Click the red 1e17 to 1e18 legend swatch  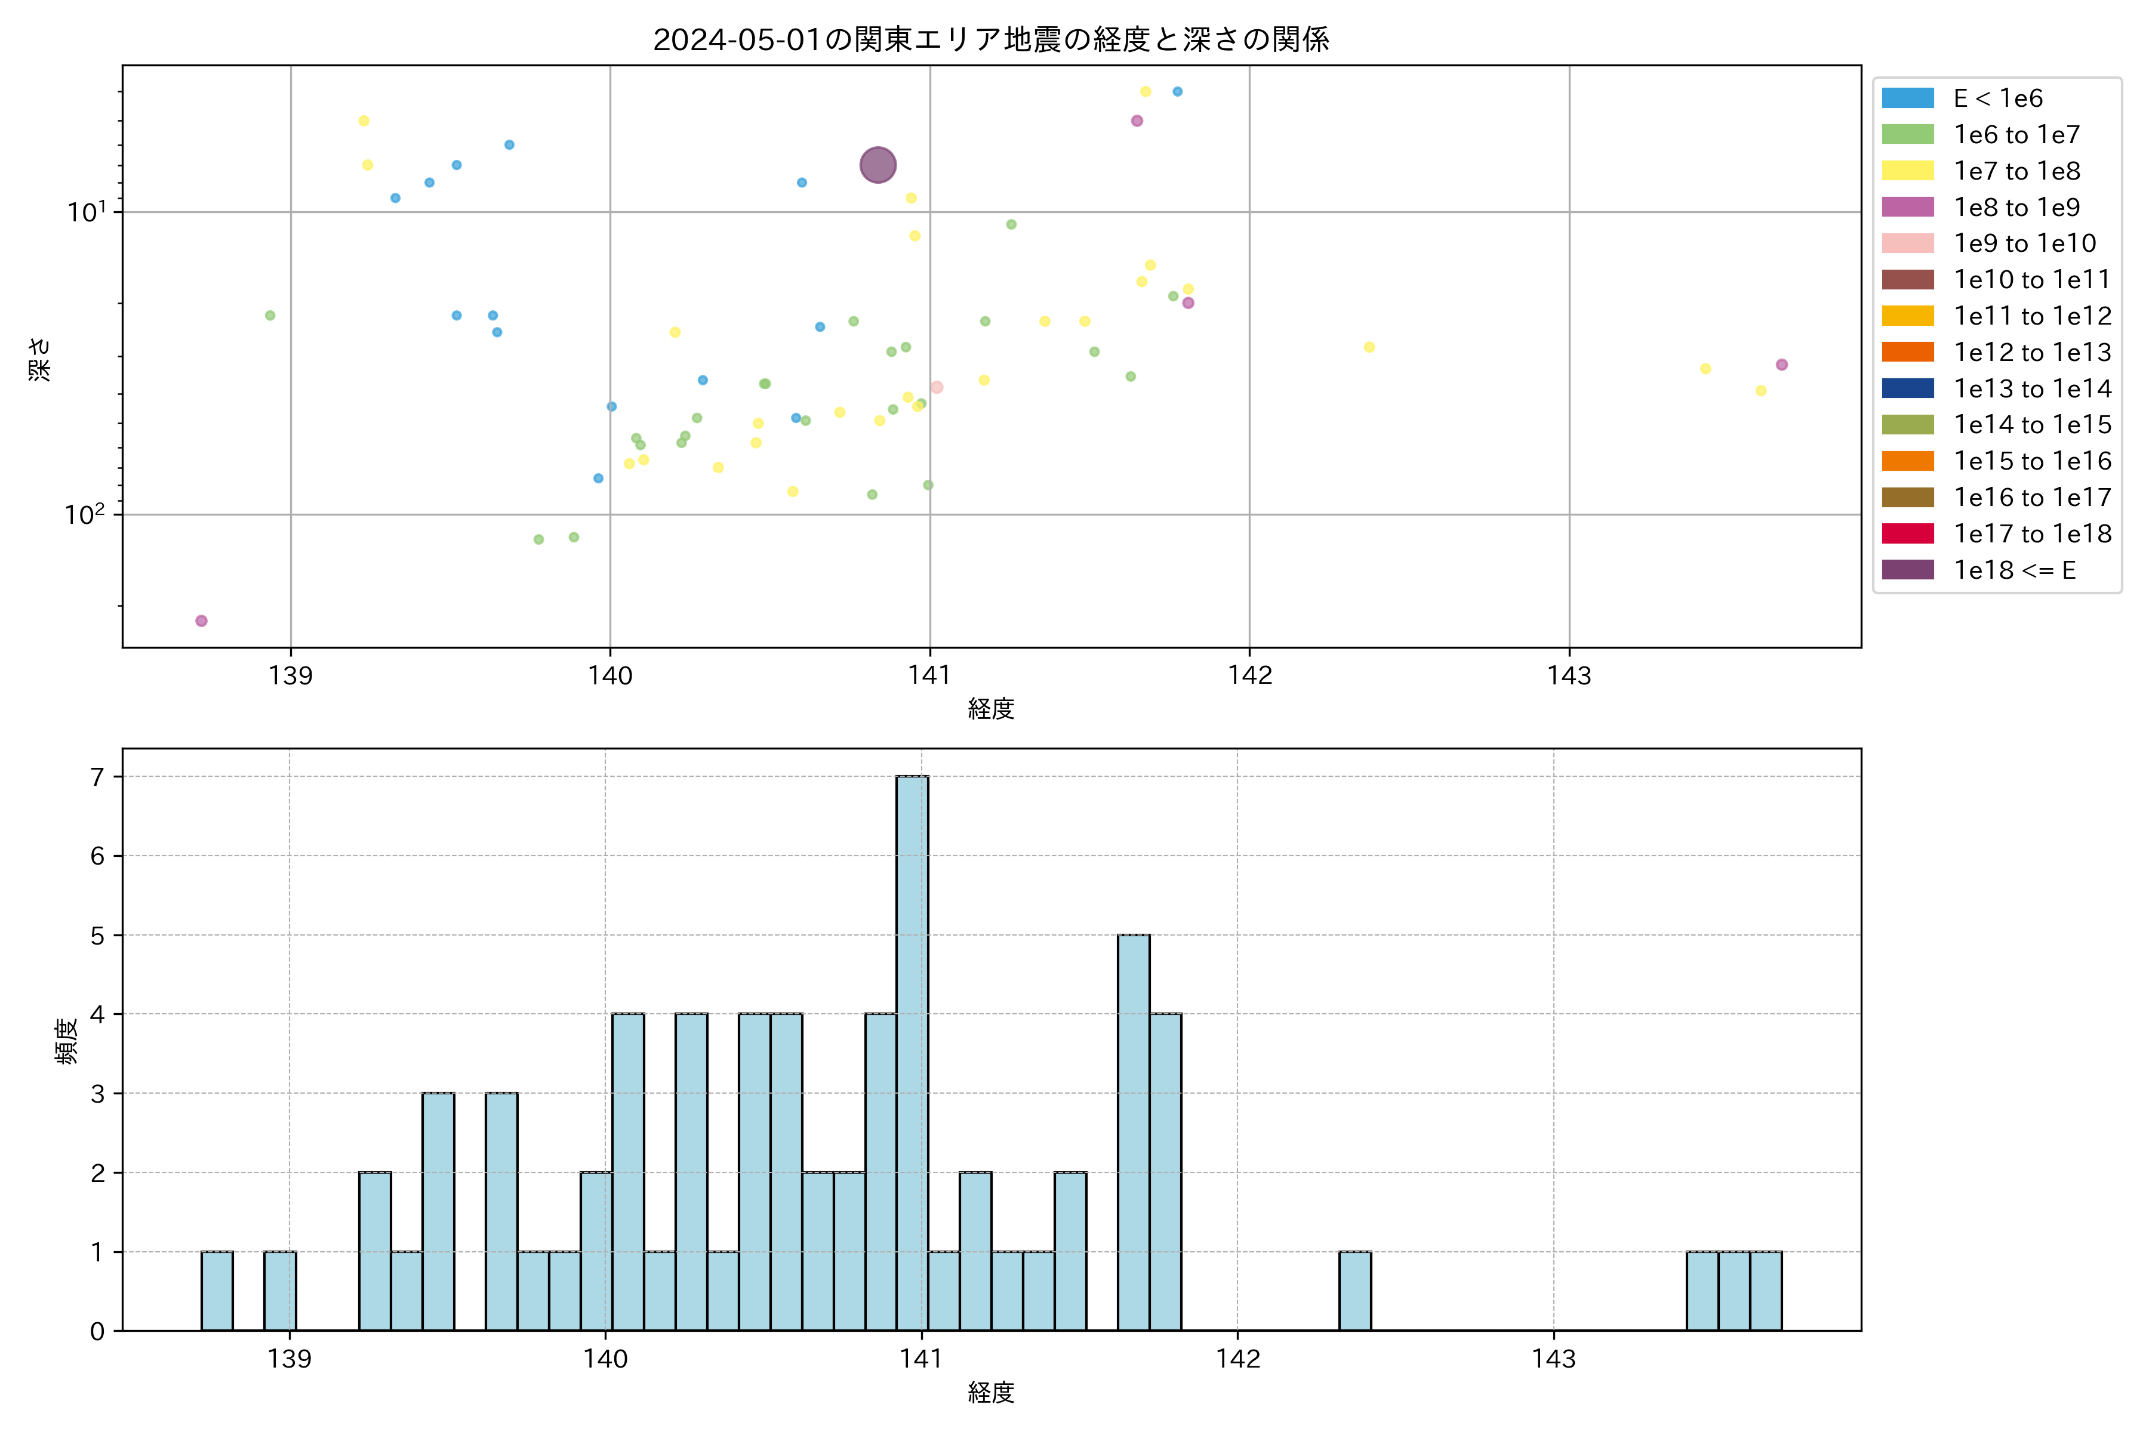pyautogui.click(x=1907, y=533)
